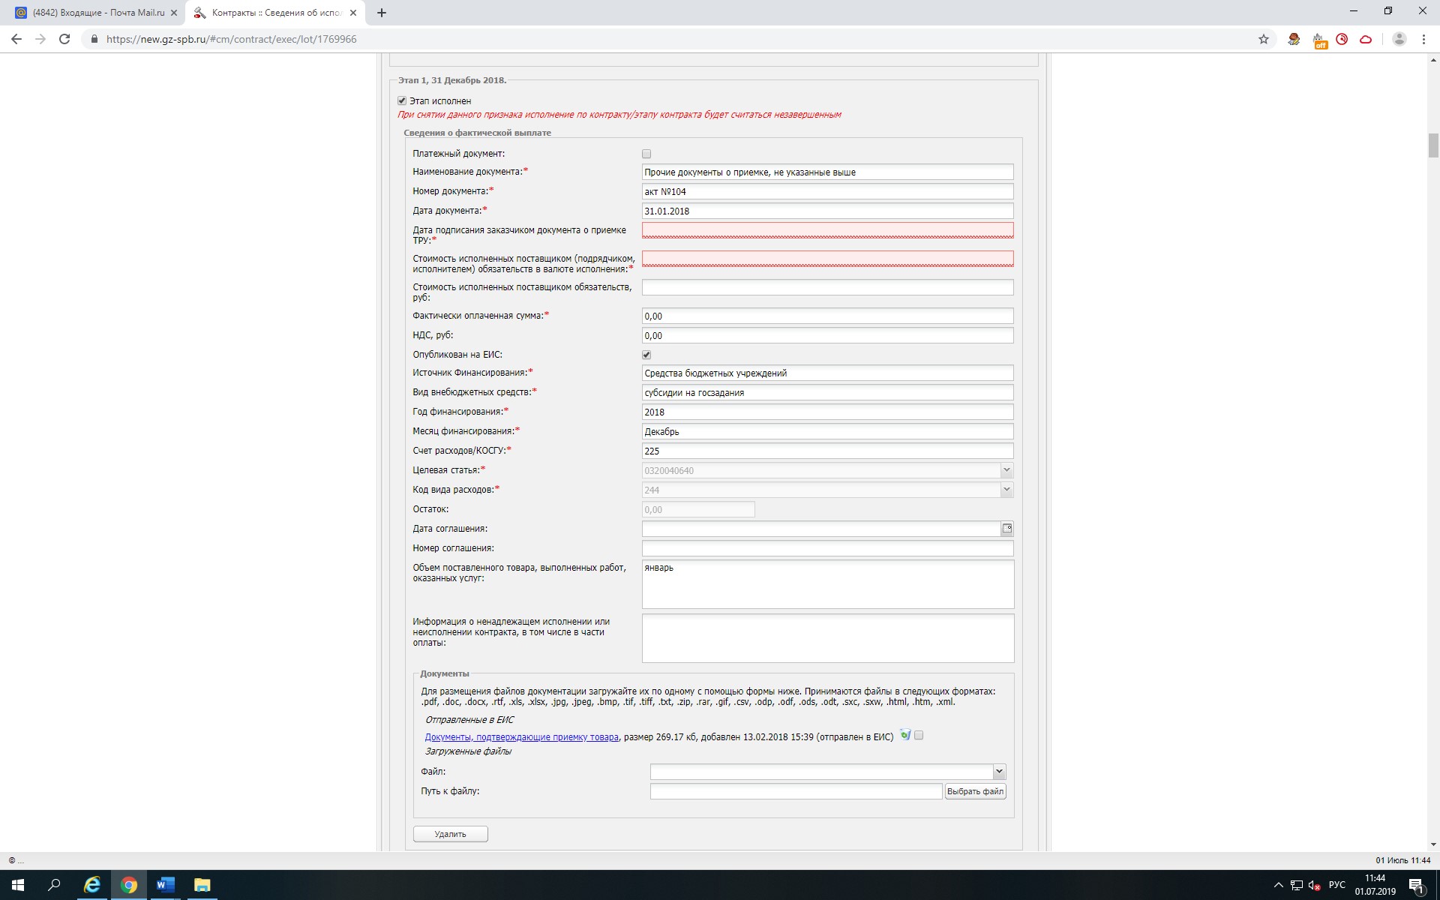Expand the Целевая статья dropdown
The image size is (1440, 900).
(x=1006, y=470)
